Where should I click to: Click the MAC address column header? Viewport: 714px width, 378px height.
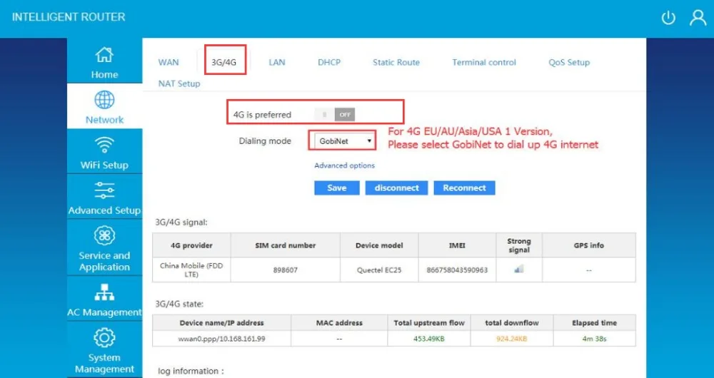pyautogui.click(x=339, y=323)
